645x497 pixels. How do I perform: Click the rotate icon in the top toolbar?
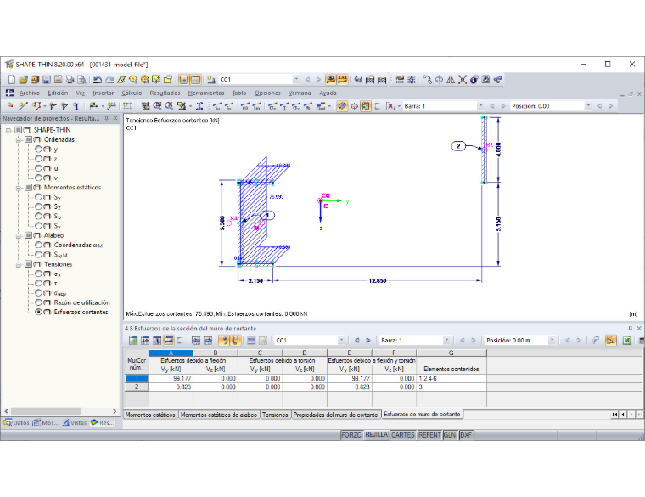click(439, 80)
